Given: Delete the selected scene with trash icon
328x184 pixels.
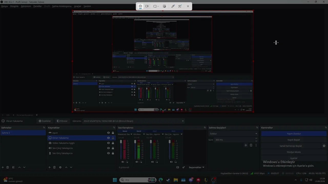Looking at the screenshot, I should coord(8,167).
